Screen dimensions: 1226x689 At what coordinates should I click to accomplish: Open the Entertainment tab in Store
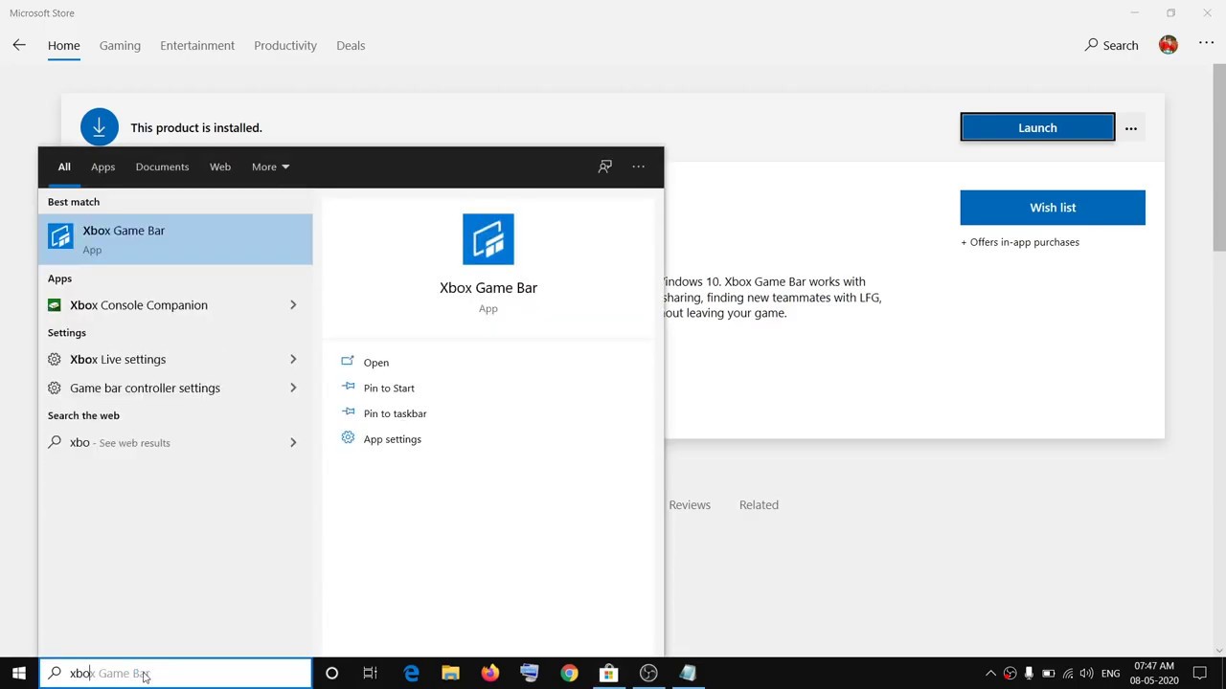tap(197, 45)
